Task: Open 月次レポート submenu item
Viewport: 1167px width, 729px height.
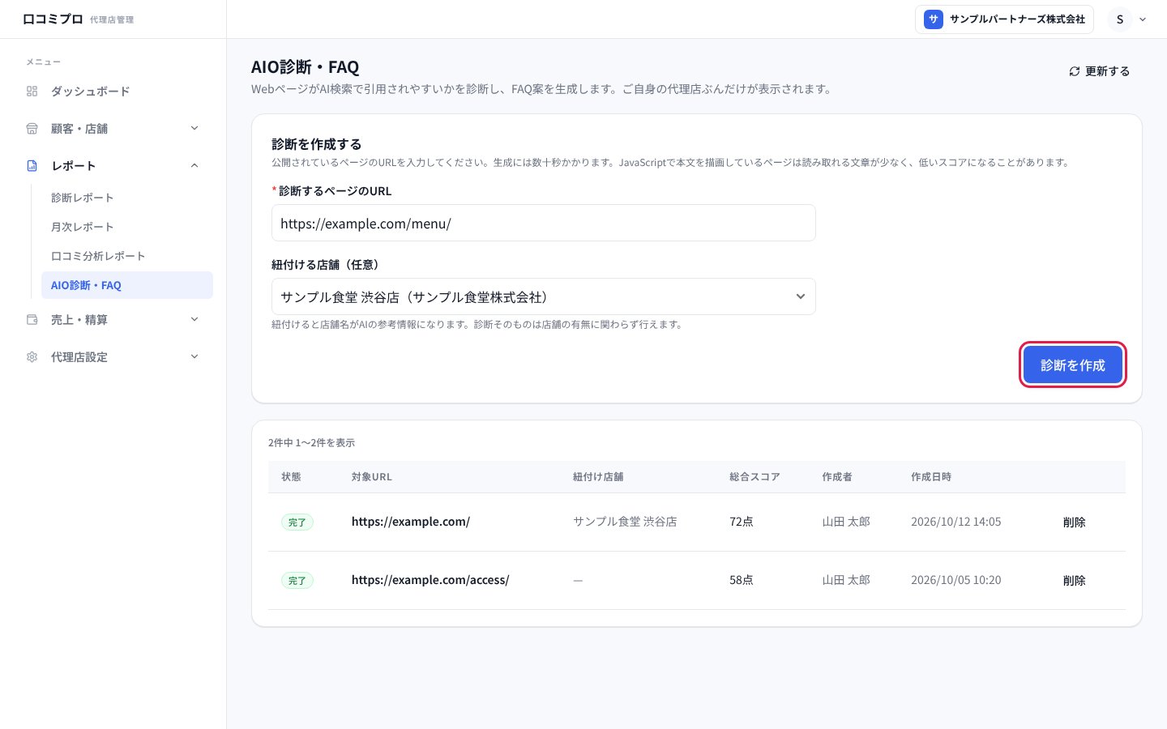Action: click(83, 227)
